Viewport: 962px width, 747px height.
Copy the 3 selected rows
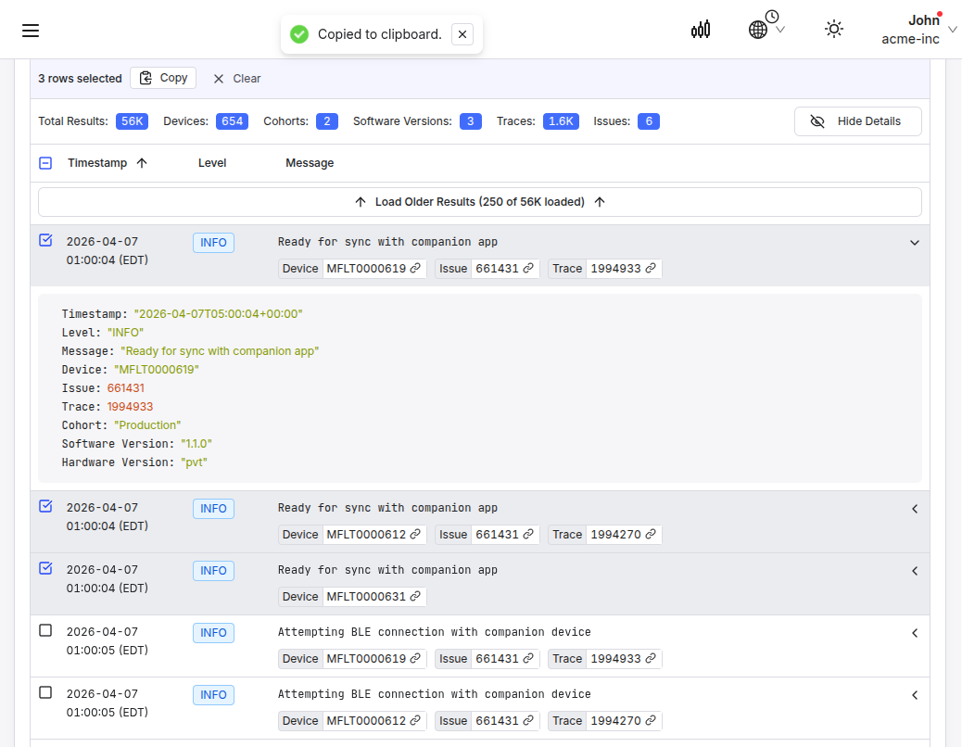[163, 79]
